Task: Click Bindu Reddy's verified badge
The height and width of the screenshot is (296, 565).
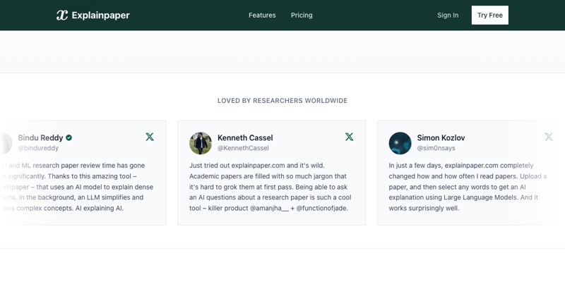Action: click(x=69, y=137)
